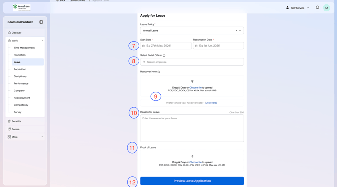This screenshot has width=337, height=187.
Task: Open Competency in sidebar
Action: click(x=21, y=105)
